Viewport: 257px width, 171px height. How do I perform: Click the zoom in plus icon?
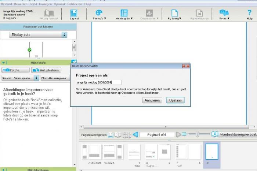pos(215,134)
